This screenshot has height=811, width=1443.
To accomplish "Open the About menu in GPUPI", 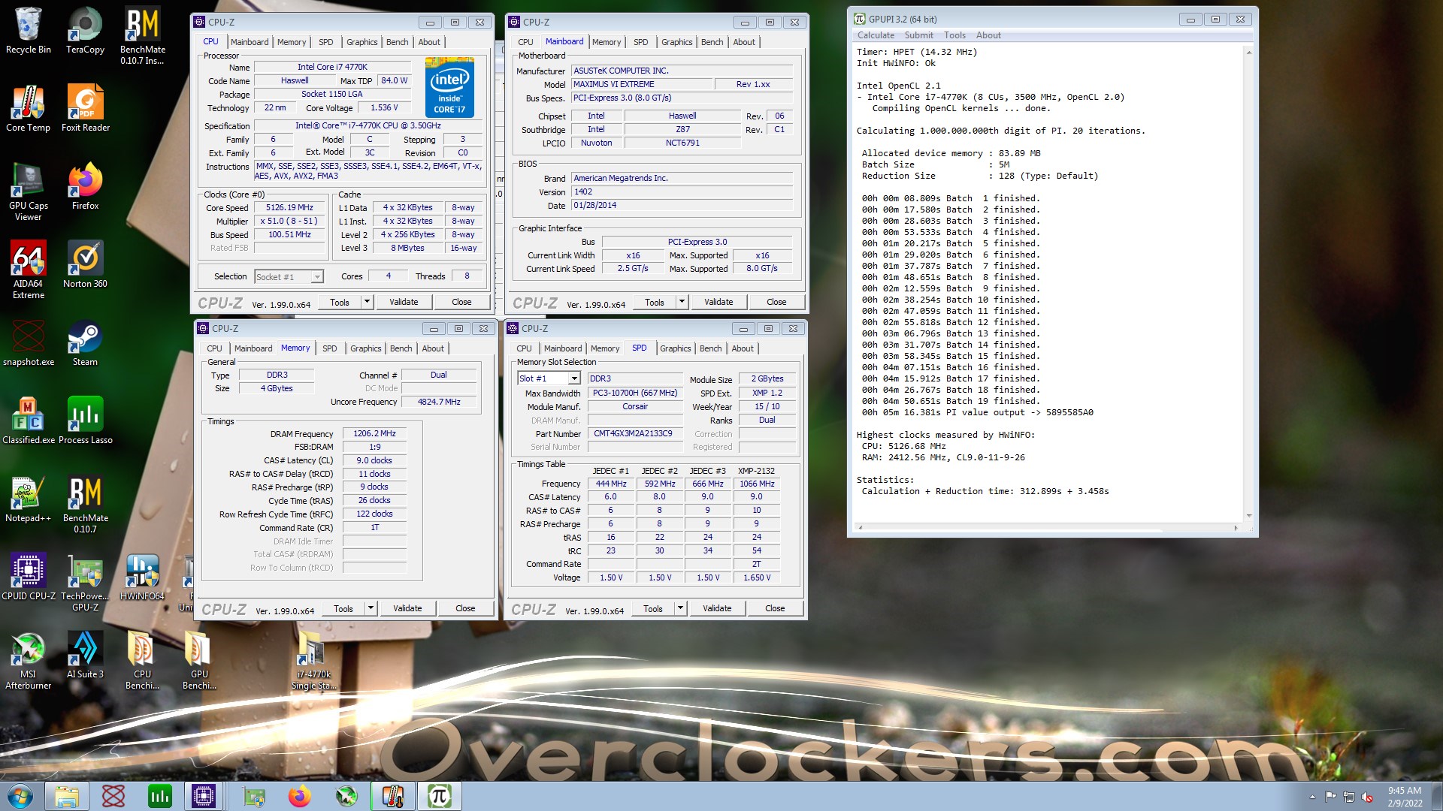I will tap(988, 35).
